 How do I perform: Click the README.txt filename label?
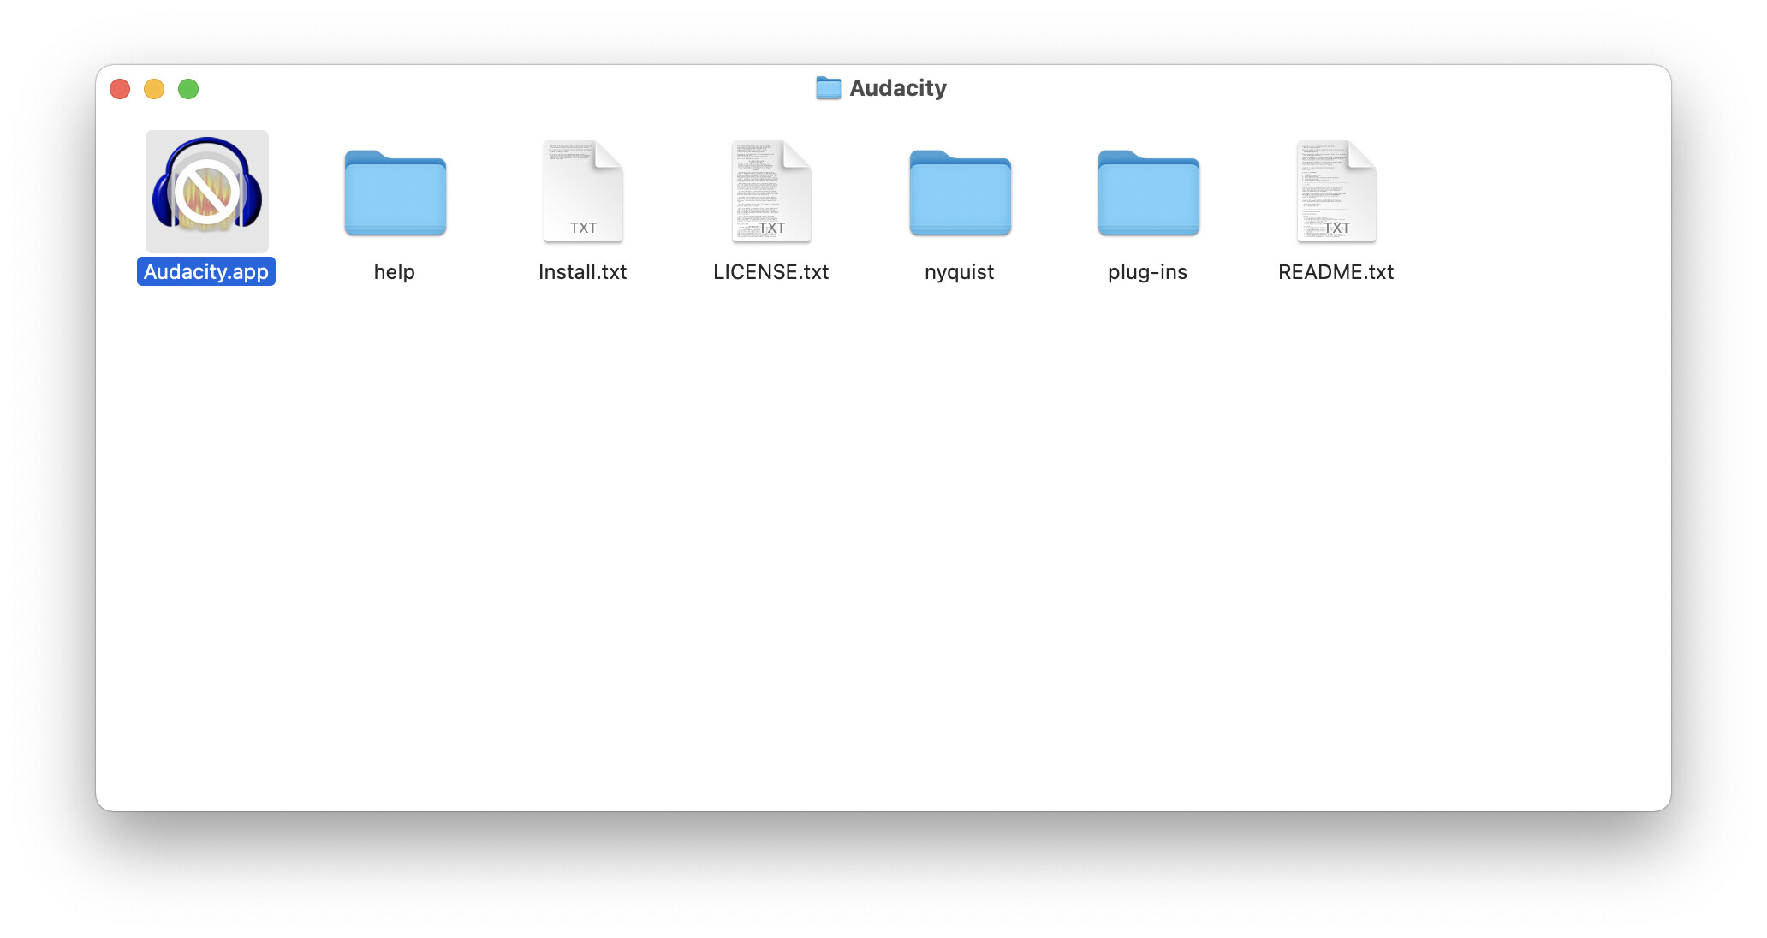1336,271
